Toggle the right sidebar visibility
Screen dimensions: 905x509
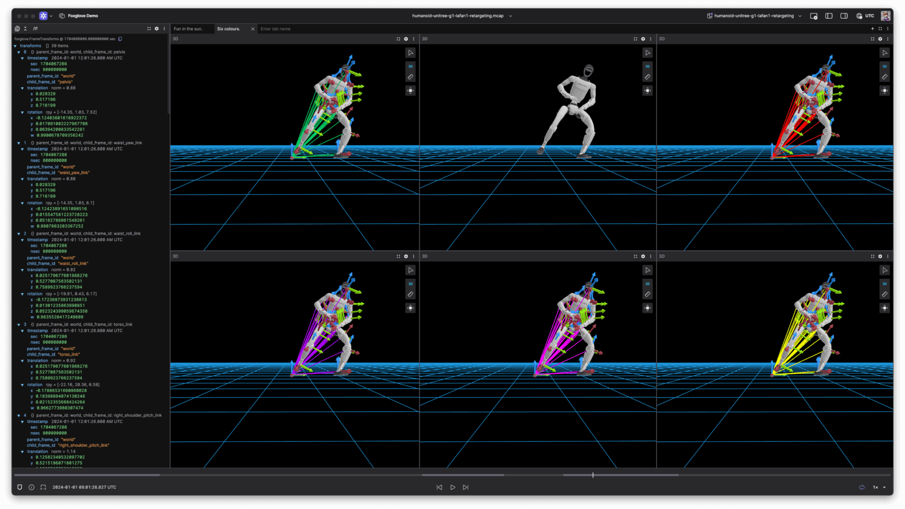point(844,16)
